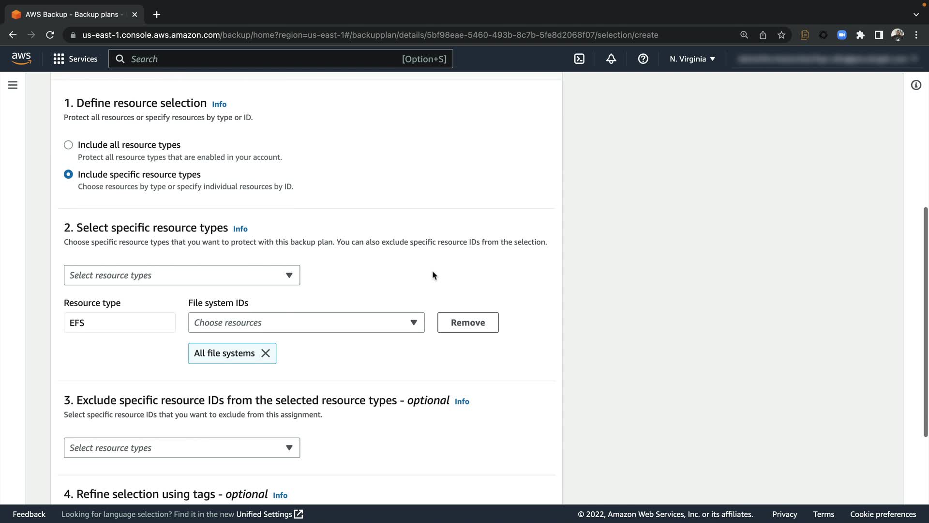929x523 pixels.
Task: Open Info link beside Define resource selection
Action: pyautogui.click(x=219, y=104)
